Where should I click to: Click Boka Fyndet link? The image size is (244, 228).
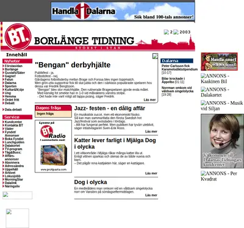[14, 139]
